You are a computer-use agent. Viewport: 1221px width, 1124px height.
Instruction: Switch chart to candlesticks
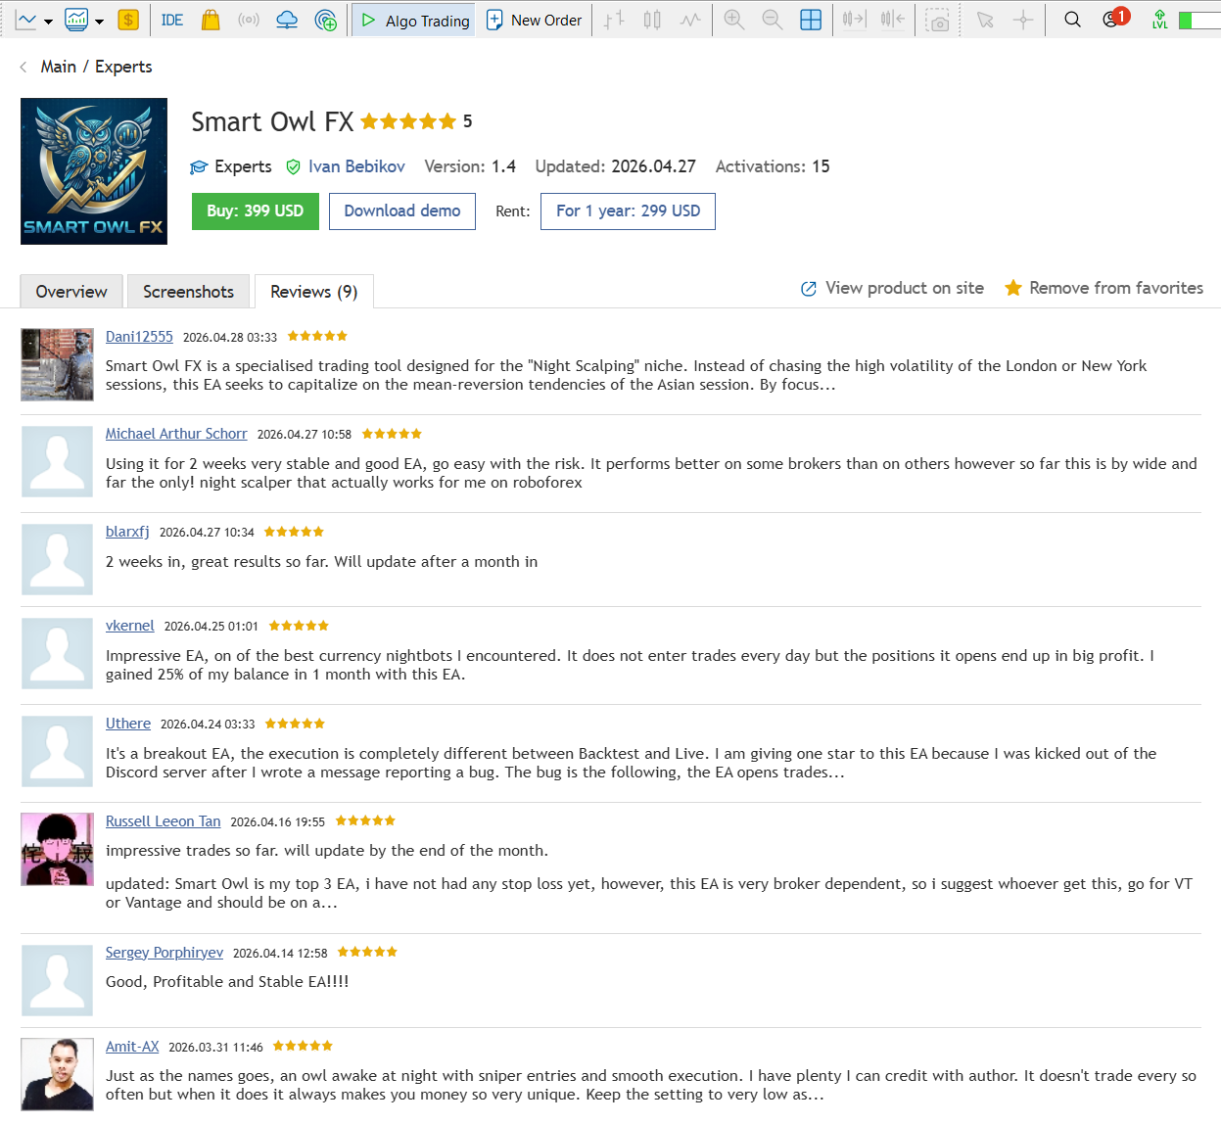pos(652,20)
